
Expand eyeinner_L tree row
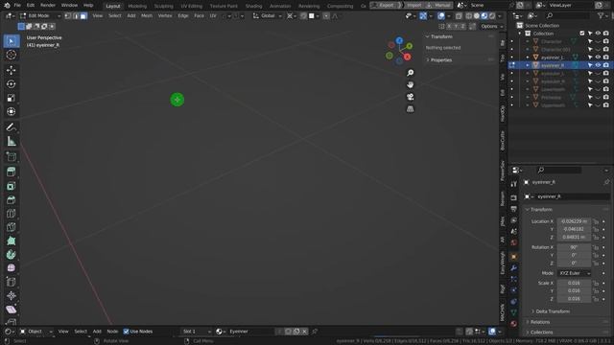pyautogui.click(x=528, y=57)
